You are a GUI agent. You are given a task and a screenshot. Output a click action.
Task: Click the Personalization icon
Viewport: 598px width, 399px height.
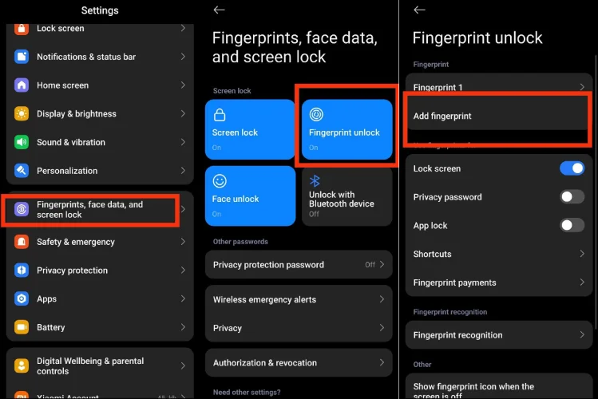[x=22, y=171]
